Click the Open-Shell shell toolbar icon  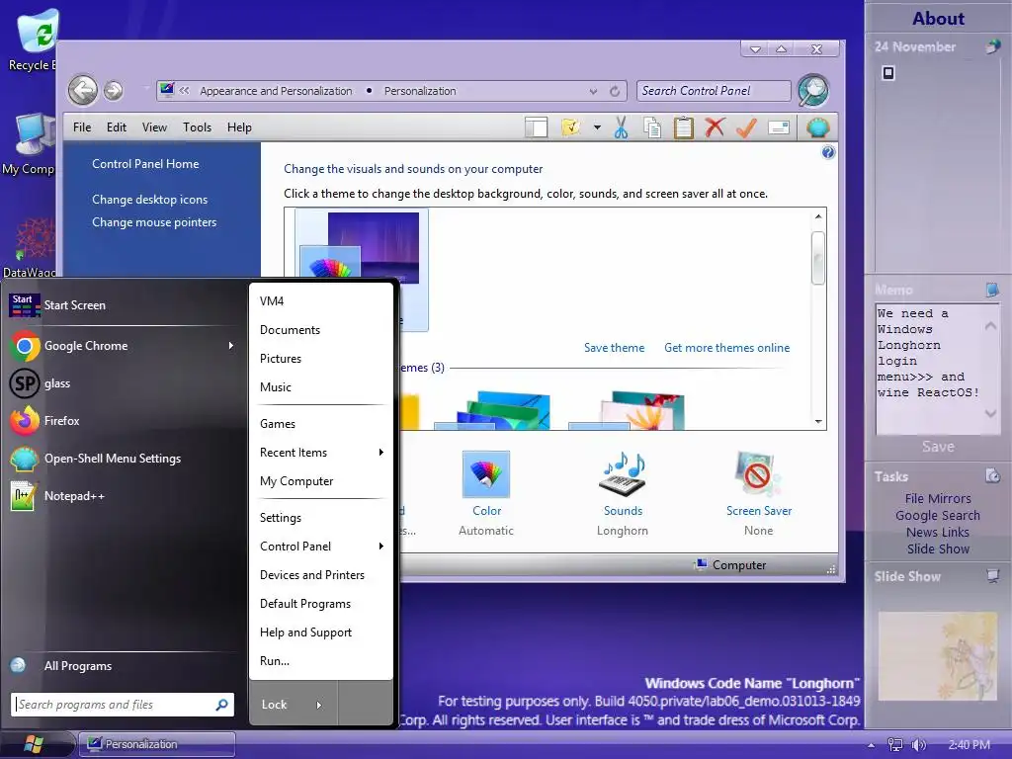click(x=817, y=127)
